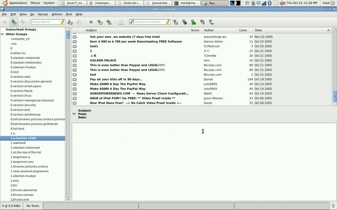Click the Post to Newsgroup toolbar icon

(x=70, y=22)
